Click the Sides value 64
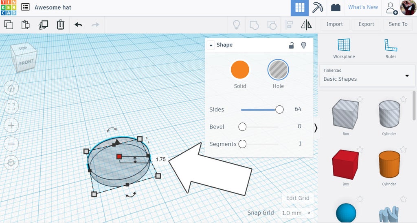417x223 pixels. tap(298, 109)
